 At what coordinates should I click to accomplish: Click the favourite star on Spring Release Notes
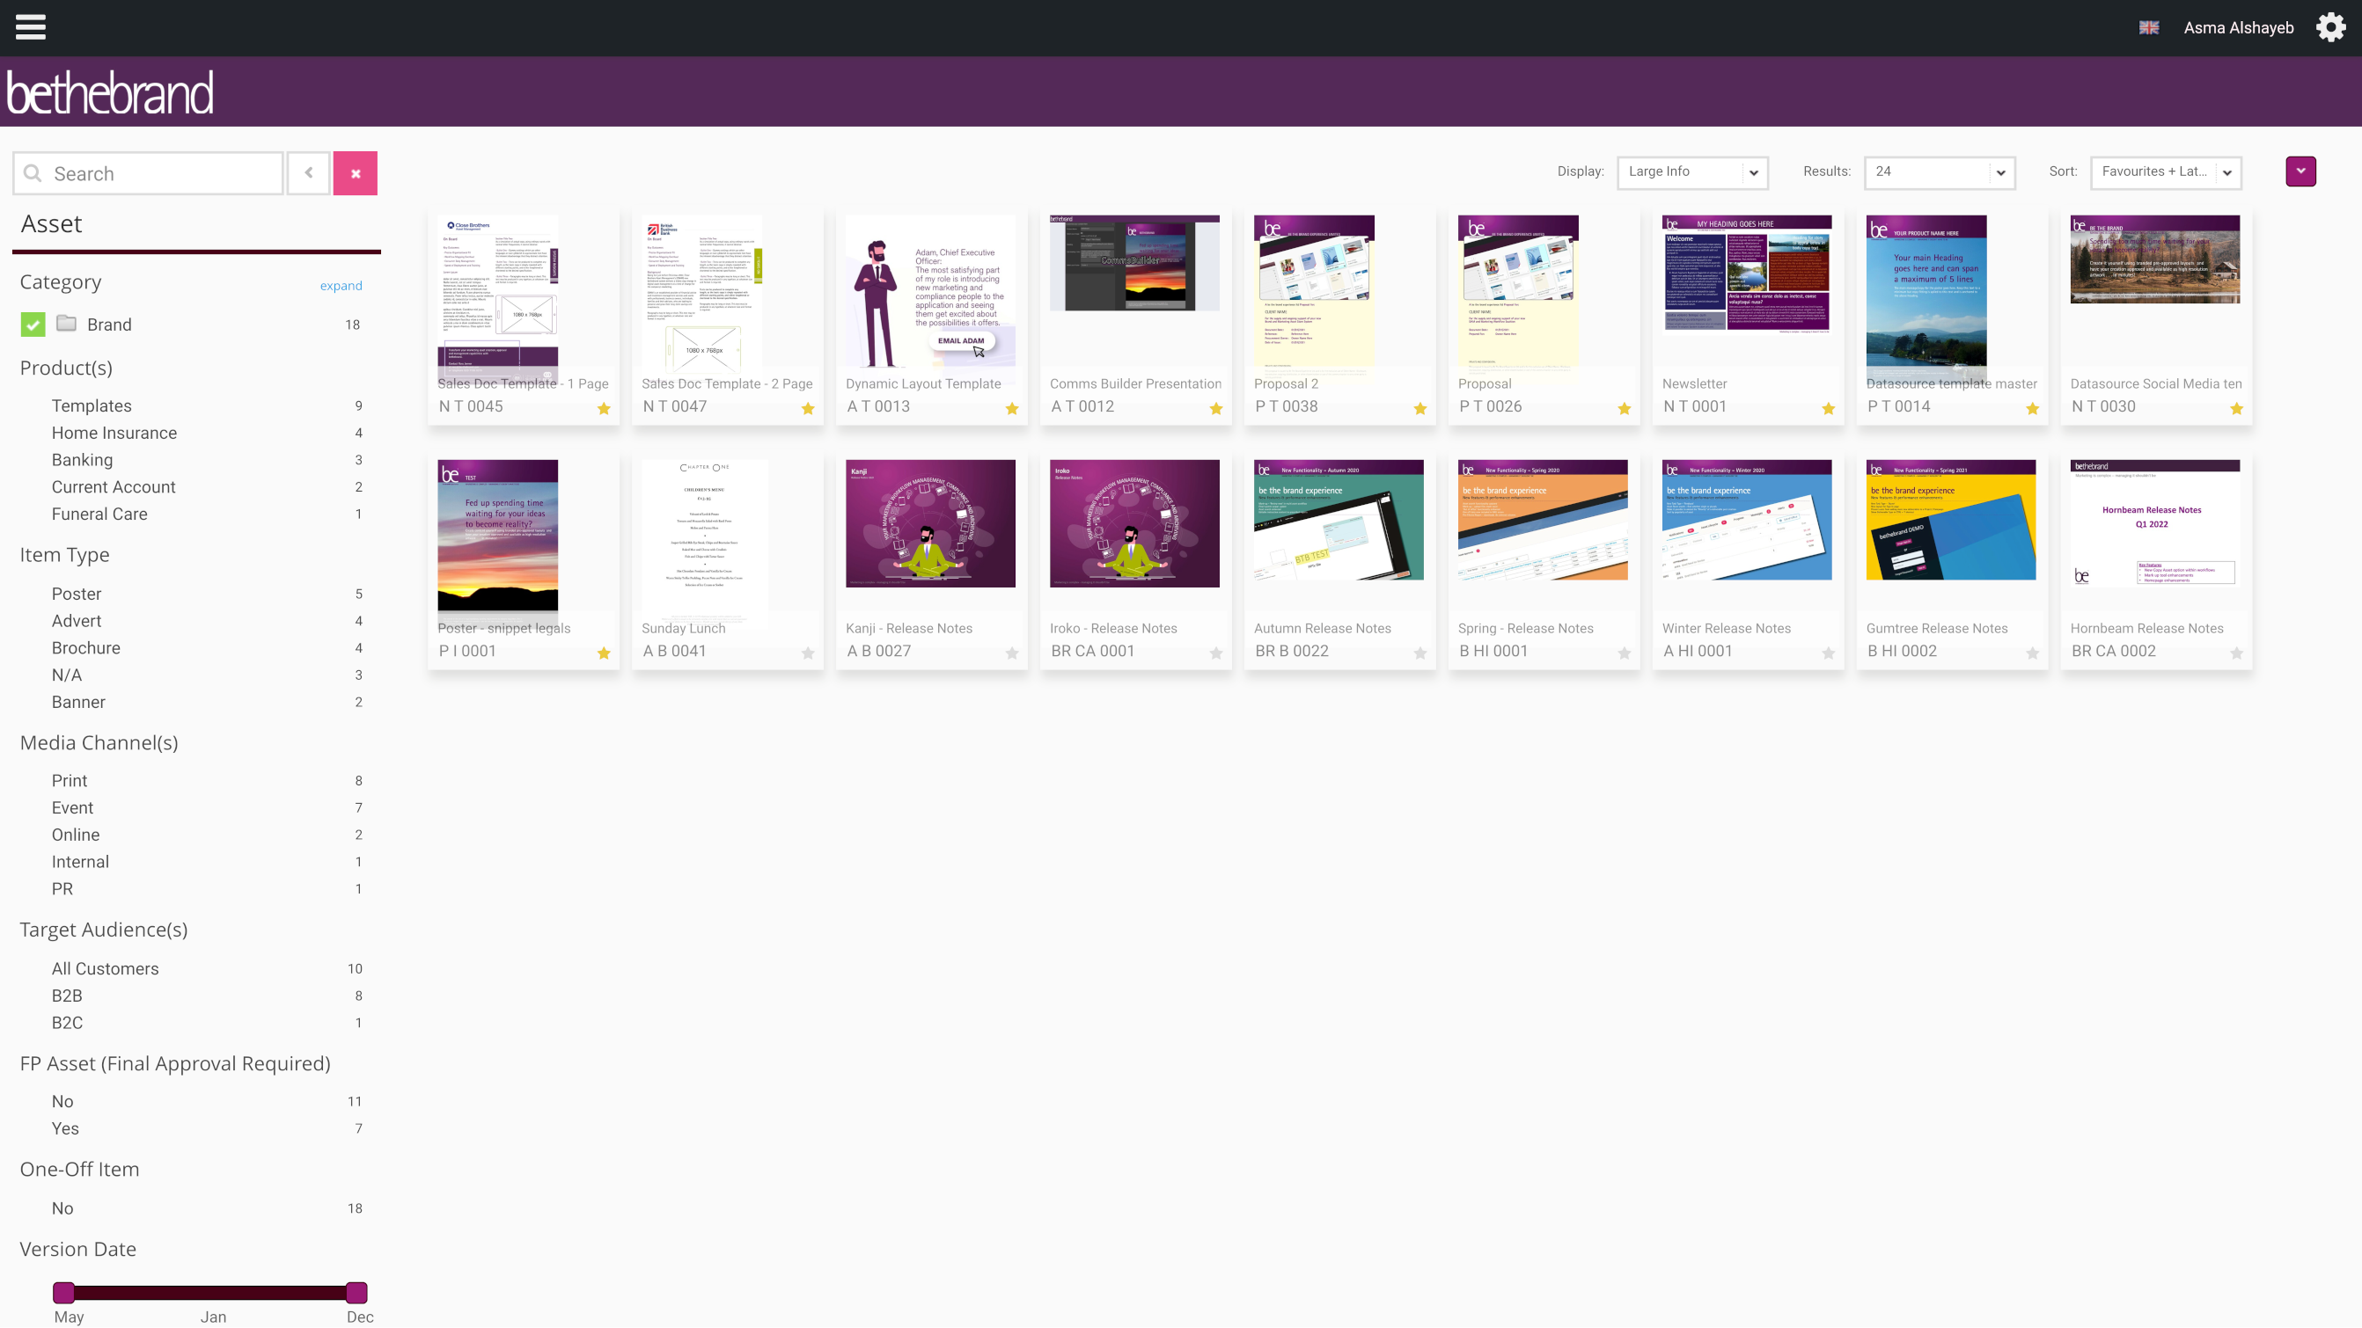1622,653
